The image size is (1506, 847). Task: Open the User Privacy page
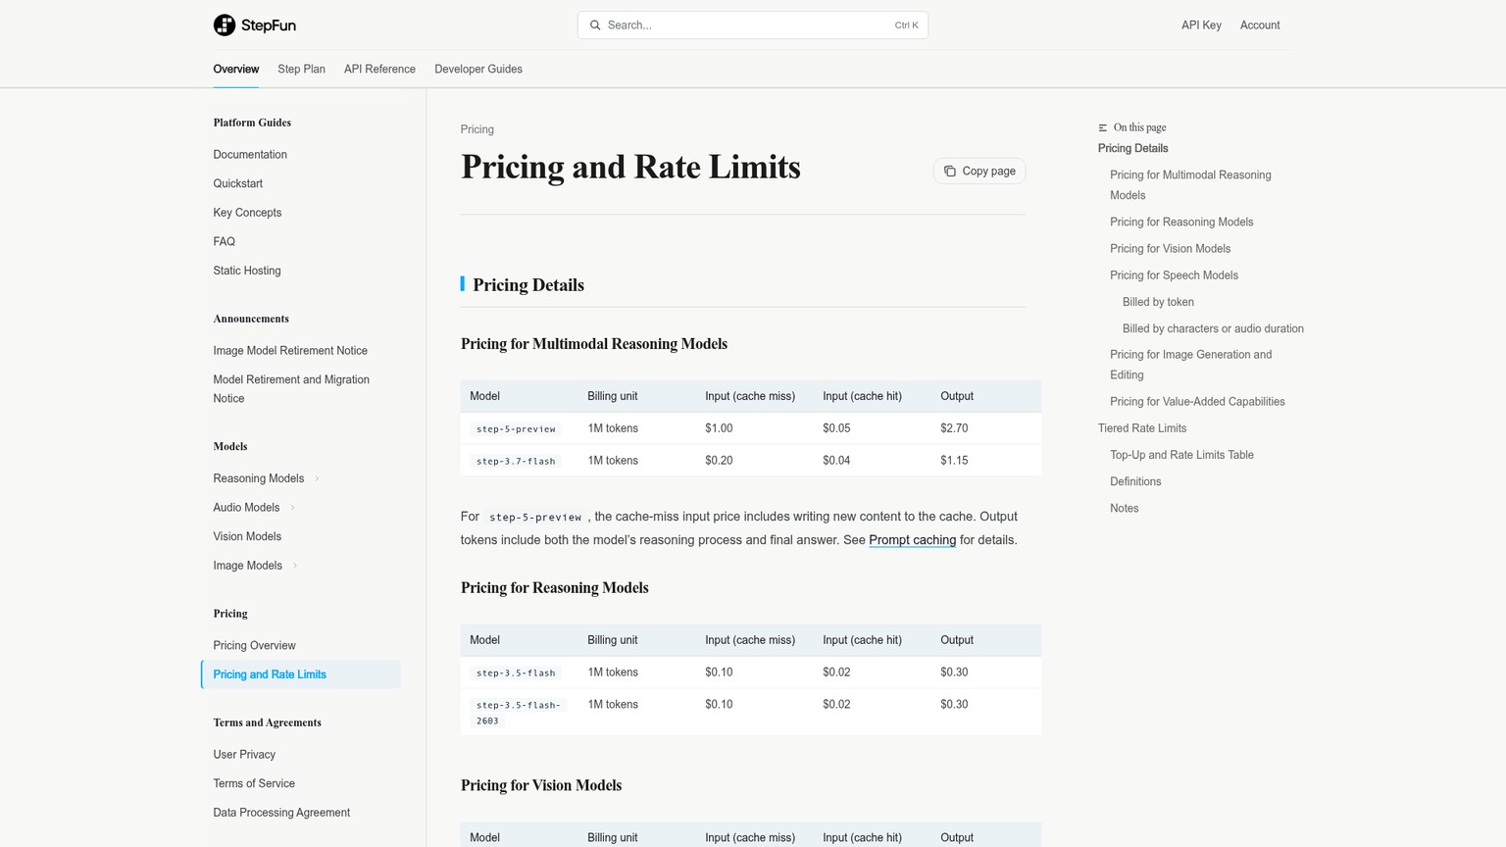pos(244,755)
